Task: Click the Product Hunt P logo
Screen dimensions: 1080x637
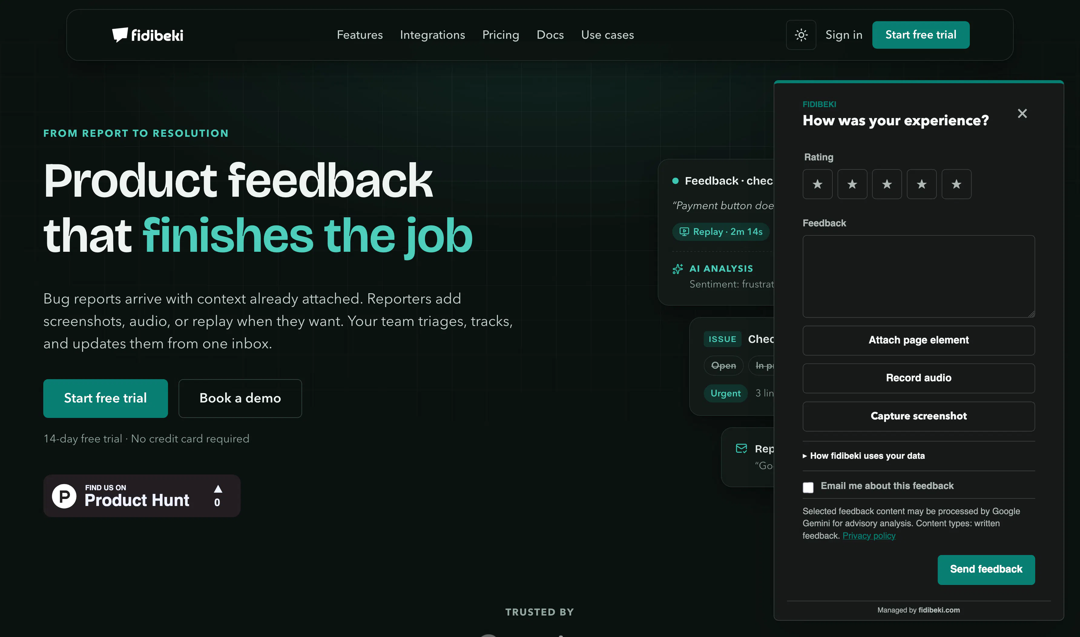Action: [64, 496]
